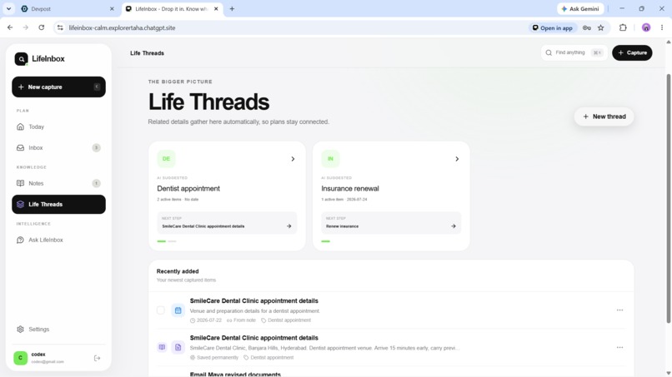Click the codex green avatar
Image resolution: width=672 pixels, height=377 pixels.
click(21, 358)
